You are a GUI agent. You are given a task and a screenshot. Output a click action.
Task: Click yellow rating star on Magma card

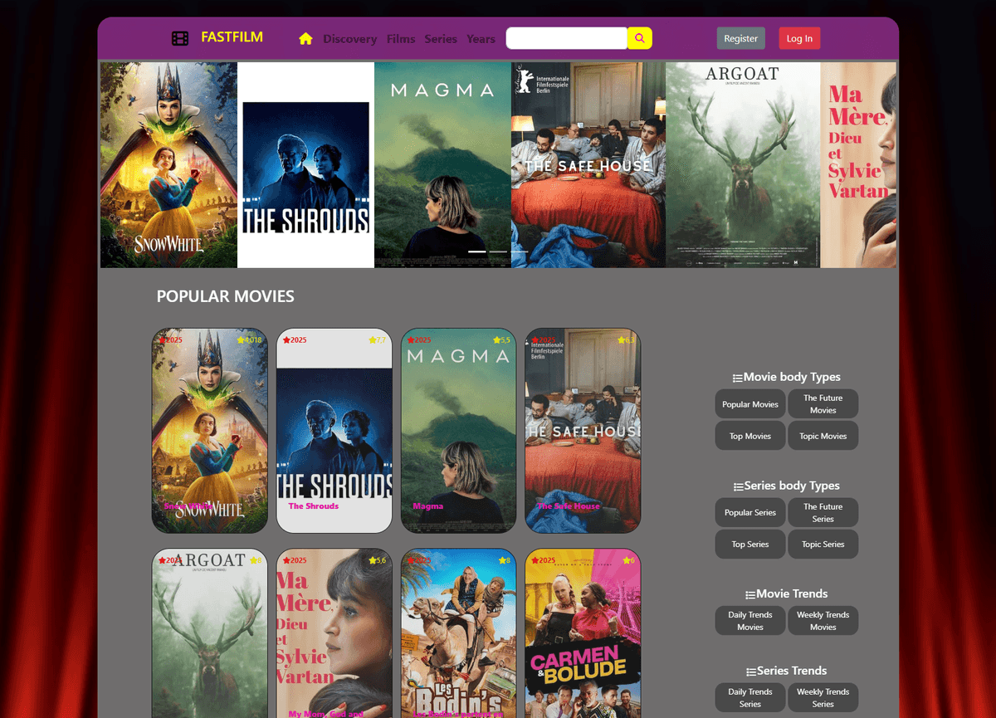tap(496, 340)
